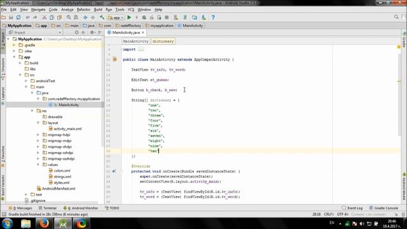
Task: Click the Open folder toolbar icon
Action: (4, 17)
